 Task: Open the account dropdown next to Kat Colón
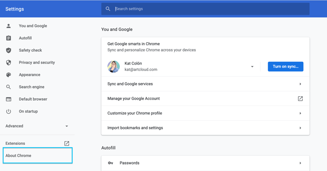tap(252, 66)
